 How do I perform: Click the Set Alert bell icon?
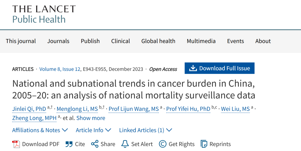[x=125, y=144]
